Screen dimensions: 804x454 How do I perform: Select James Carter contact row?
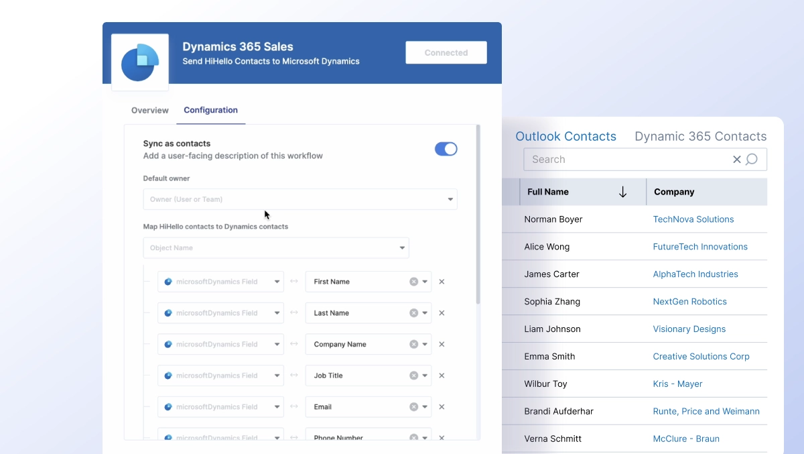coord(634,274)
